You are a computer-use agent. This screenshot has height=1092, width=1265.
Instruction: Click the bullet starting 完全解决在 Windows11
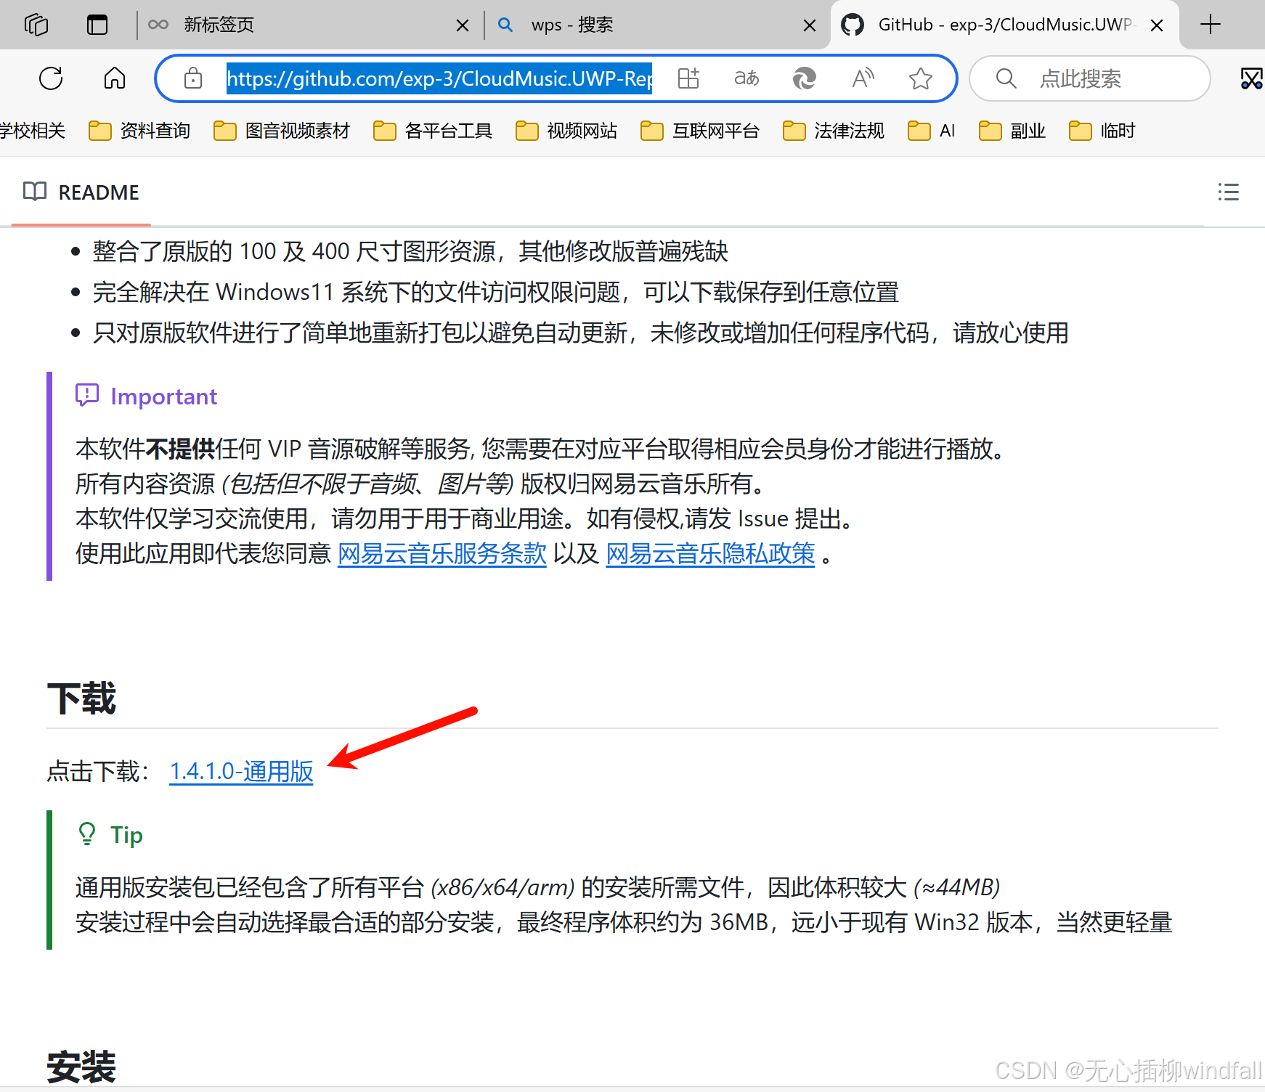pyautogui.click(x=495, y=292)
